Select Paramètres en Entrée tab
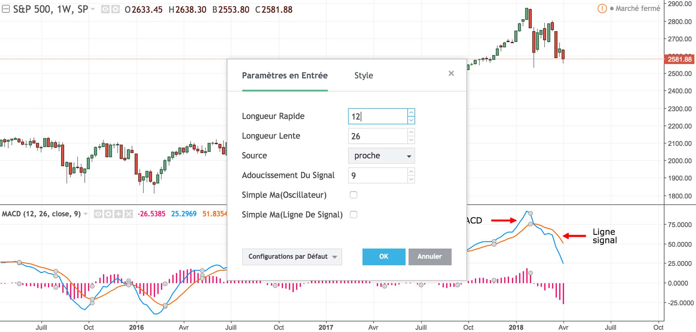The image size is (696, 332). pos(285,75)
